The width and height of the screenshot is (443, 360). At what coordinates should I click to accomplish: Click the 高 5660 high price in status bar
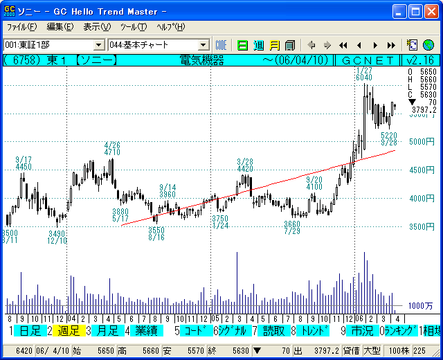coord(138,351)
